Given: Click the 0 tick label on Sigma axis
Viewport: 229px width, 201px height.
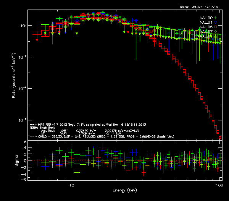Looking at the screenshot, I should [x=25, y=161].
